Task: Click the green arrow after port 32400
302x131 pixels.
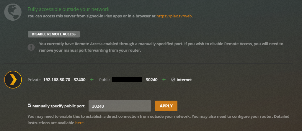Action: click(92, 80)
